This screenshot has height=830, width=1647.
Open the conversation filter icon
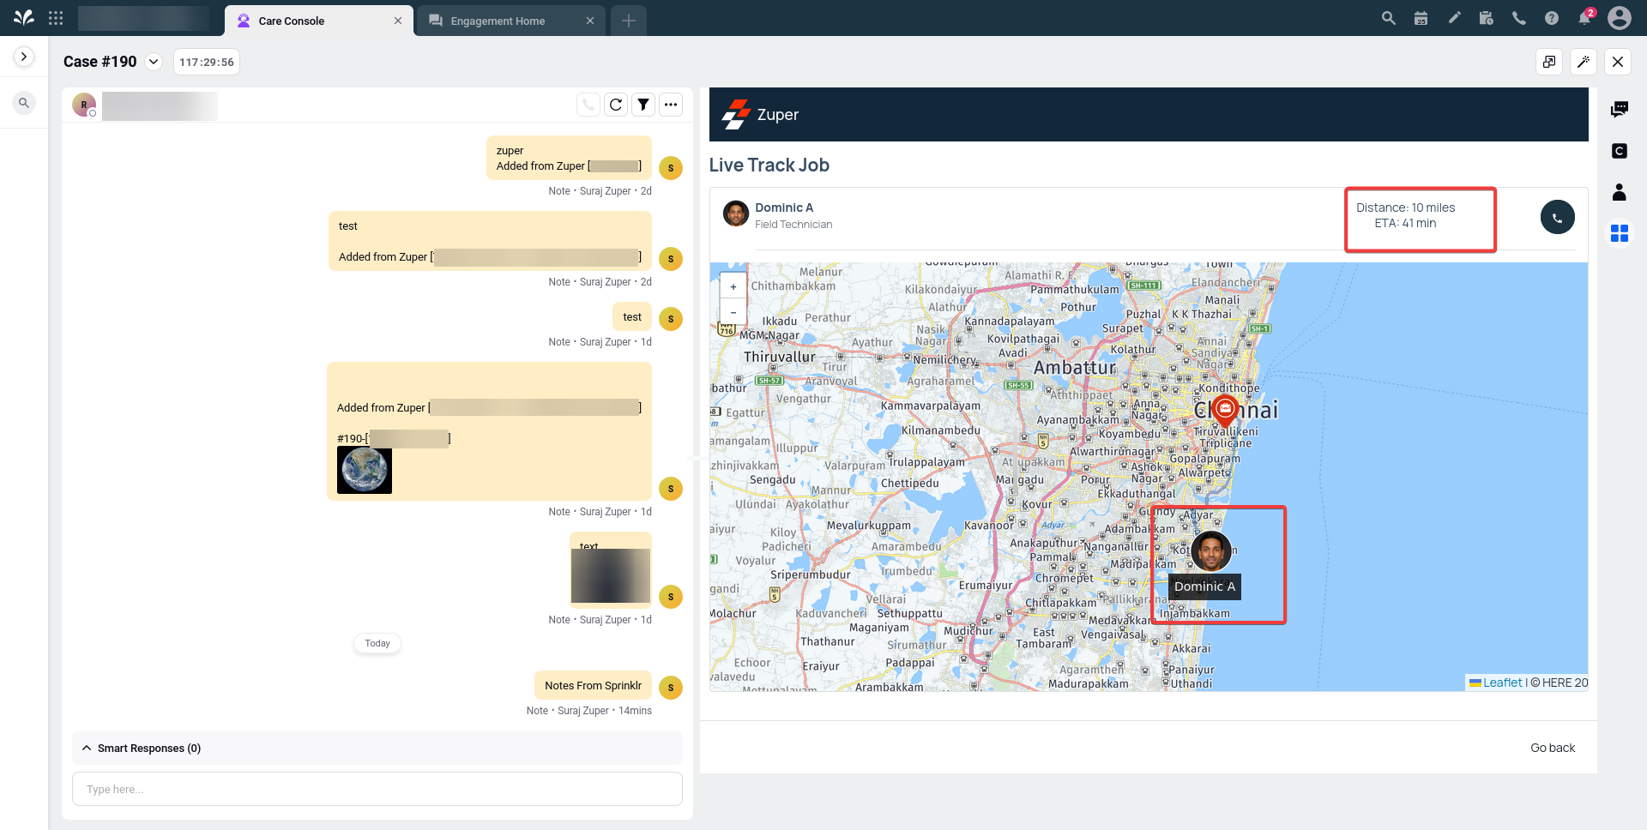(643, 105)
